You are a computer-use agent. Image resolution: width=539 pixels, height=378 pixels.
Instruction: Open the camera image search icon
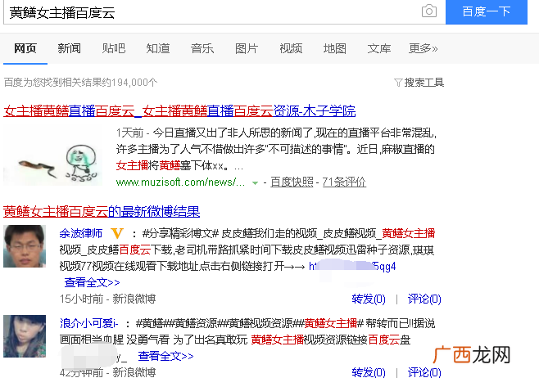coord(429,11)
